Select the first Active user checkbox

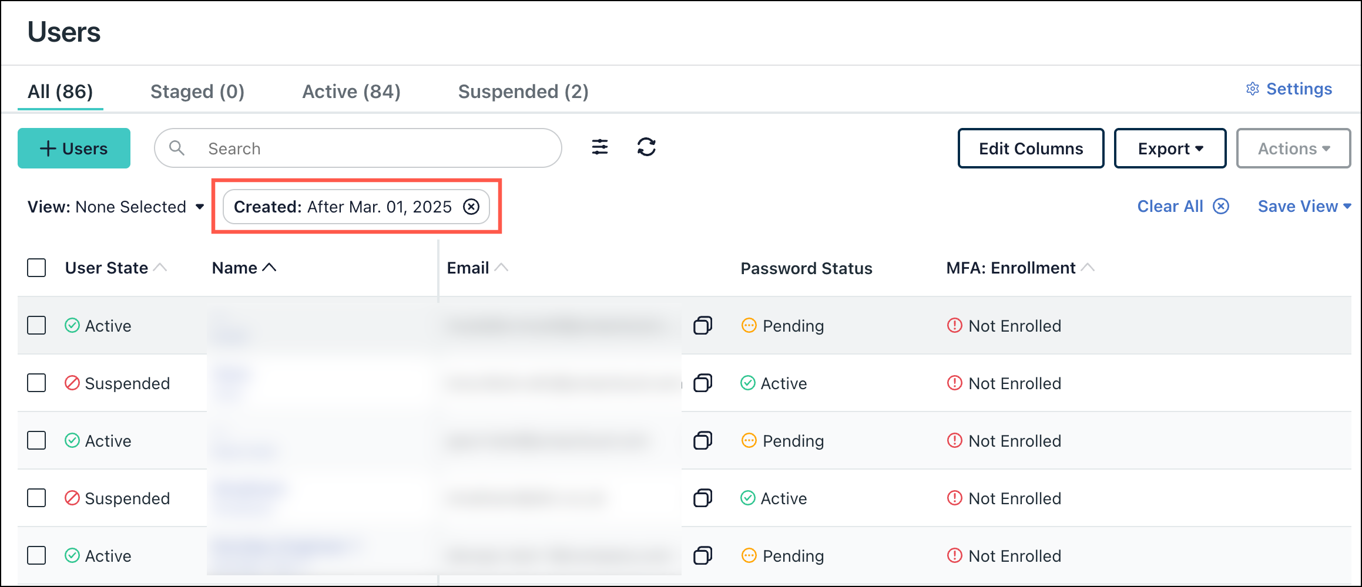36,325
